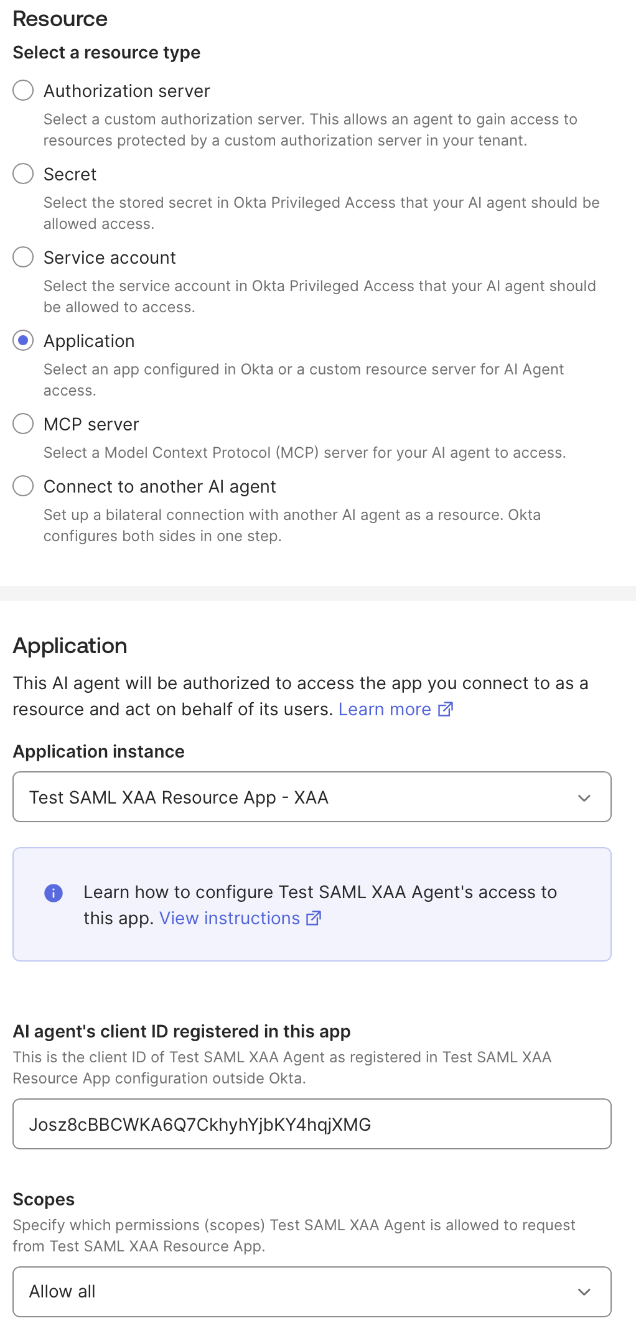
Task: Choose the Secret resource type
Action: click(23, 174)
